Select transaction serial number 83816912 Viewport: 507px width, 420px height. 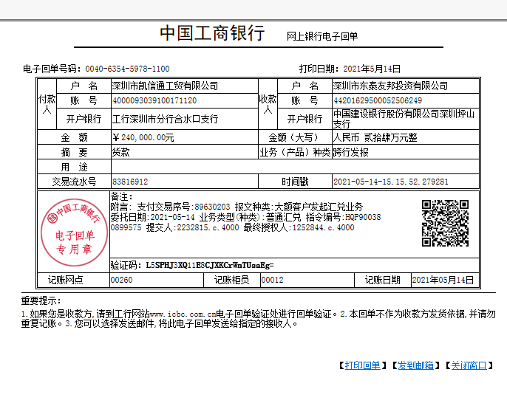coord(130,182)
